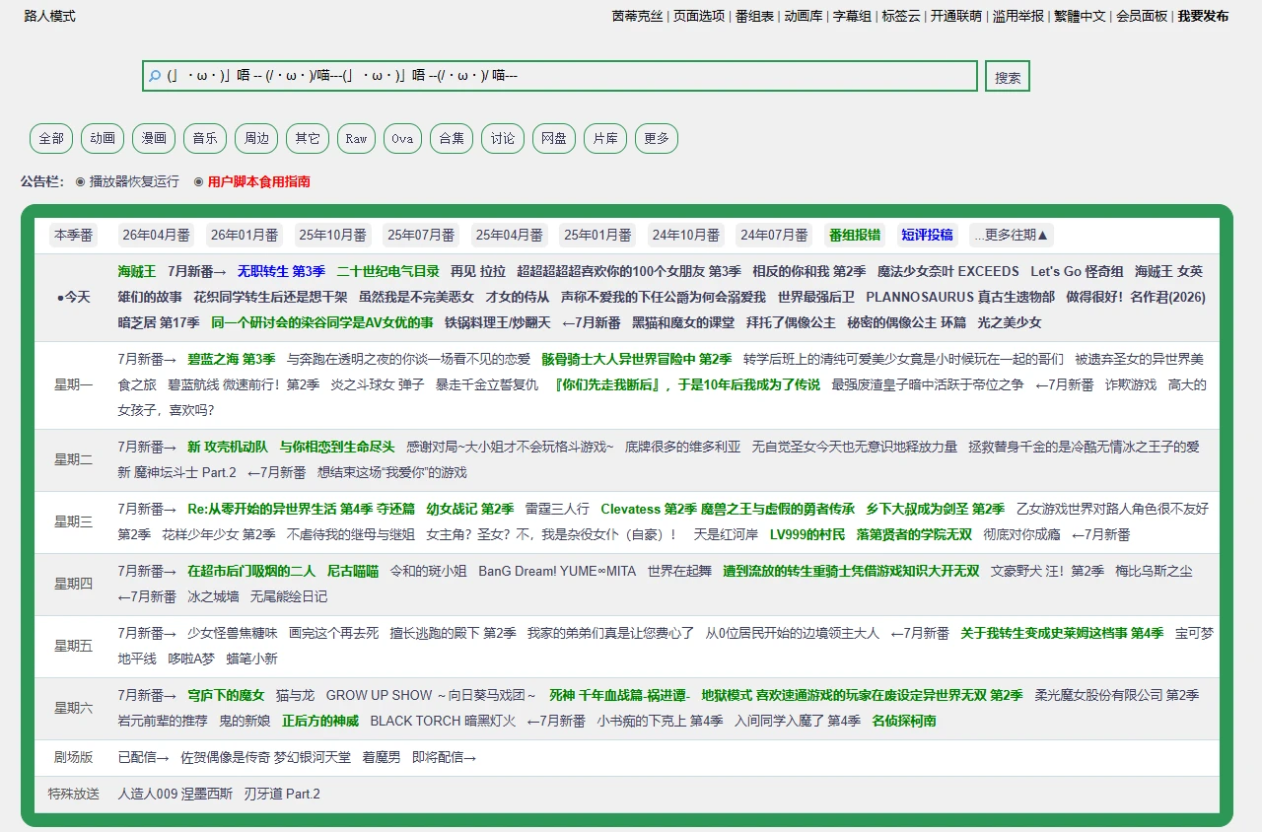1262x832 pixels.
Task: Click the 我要发布 publish link
Action: [x=1203, y=16]
